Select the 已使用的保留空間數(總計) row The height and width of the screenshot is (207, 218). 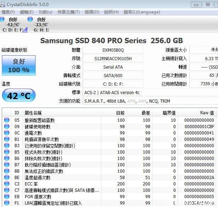click(109, 145)
